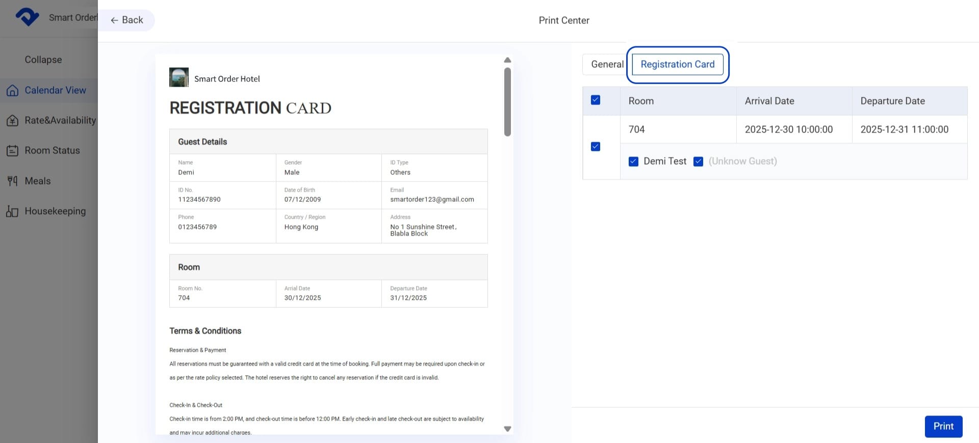The image size is (979, 443).
Task: Open Meals from the sidebar menu
Action: (x=38, y=181)
